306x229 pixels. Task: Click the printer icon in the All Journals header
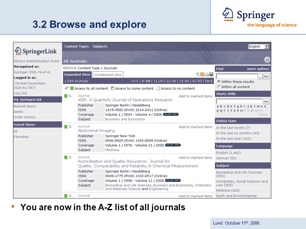[267, 59]
